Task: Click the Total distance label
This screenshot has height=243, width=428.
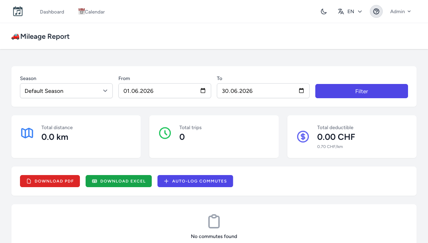Action: 57,127
